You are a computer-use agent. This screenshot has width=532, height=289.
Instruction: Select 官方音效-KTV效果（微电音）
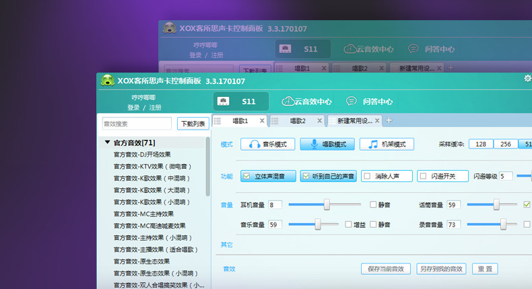(152, 167)
